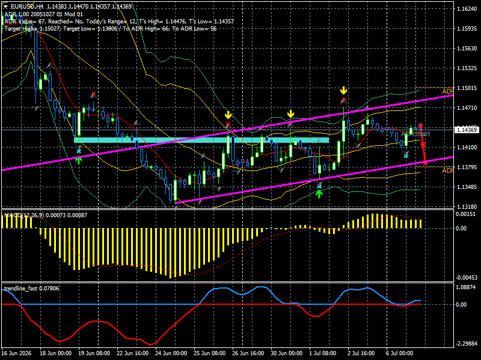481x360 pixels.
Task: Click the ADR Start text label
Action: pyautogui.click(x=415, y=134)
